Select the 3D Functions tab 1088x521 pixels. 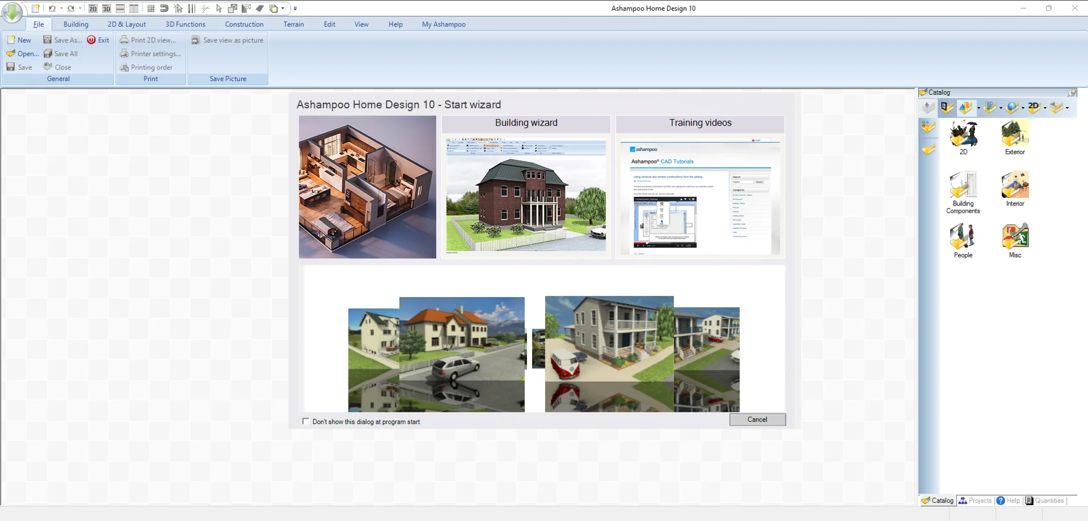pos(185,24)
